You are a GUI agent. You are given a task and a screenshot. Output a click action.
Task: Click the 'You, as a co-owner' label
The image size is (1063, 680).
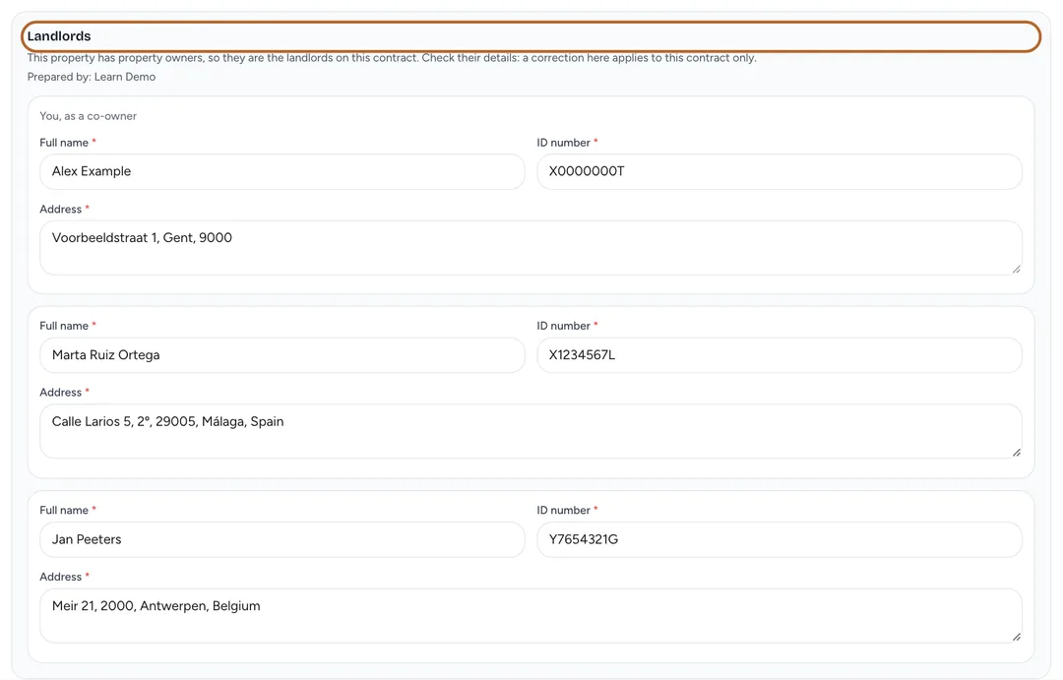(89, 116)
